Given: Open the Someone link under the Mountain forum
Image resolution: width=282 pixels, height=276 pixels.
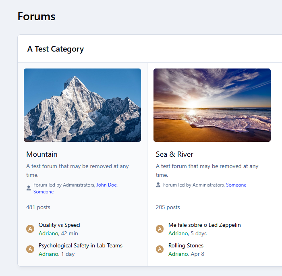Looking at the screenshot, I should tap(44, 192).
